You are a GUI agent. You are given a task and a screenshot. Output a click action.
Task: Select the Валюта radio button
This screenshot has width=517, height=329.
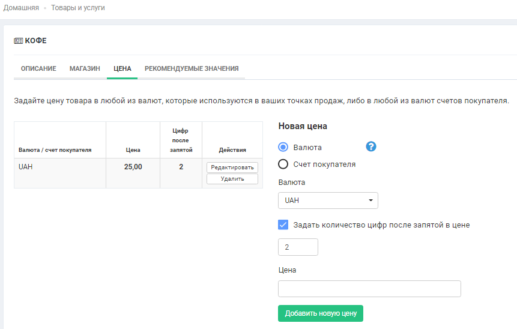(x=283, y=147)
